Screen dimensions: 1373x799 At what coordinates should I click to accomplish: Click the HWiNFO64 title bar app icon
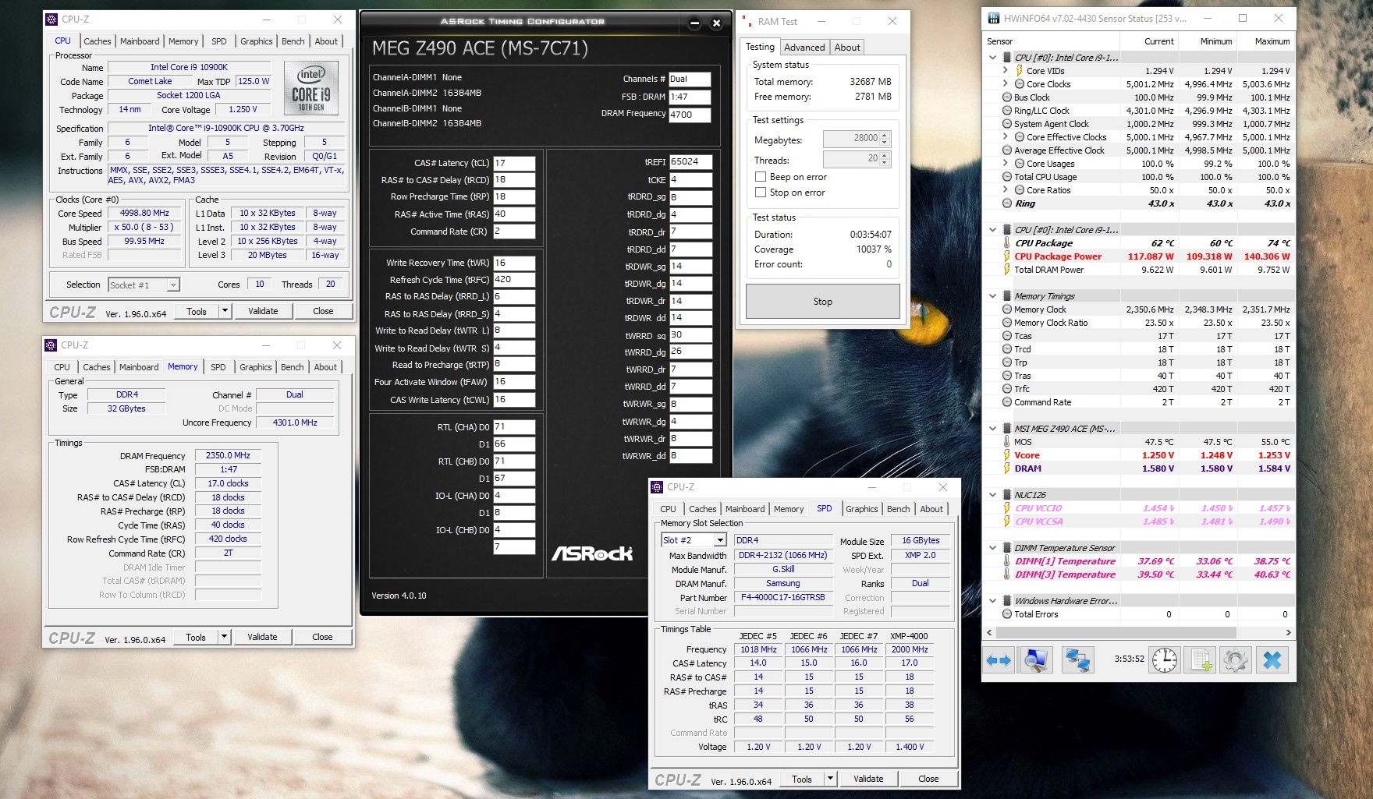[x=994, y=19]
